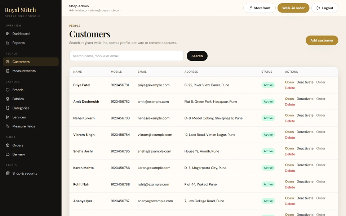Click the Delivery truck icon
The width and height of the screenshot is (346, 216).
(8, 154)
